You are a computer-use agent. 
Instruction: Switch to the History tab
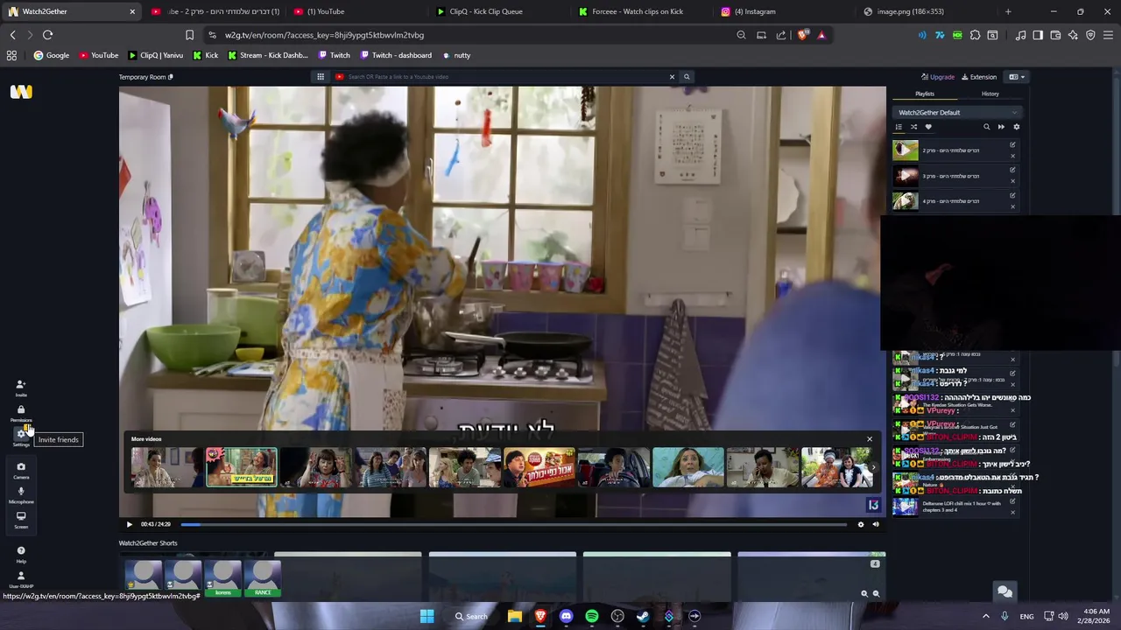point(990,94)
